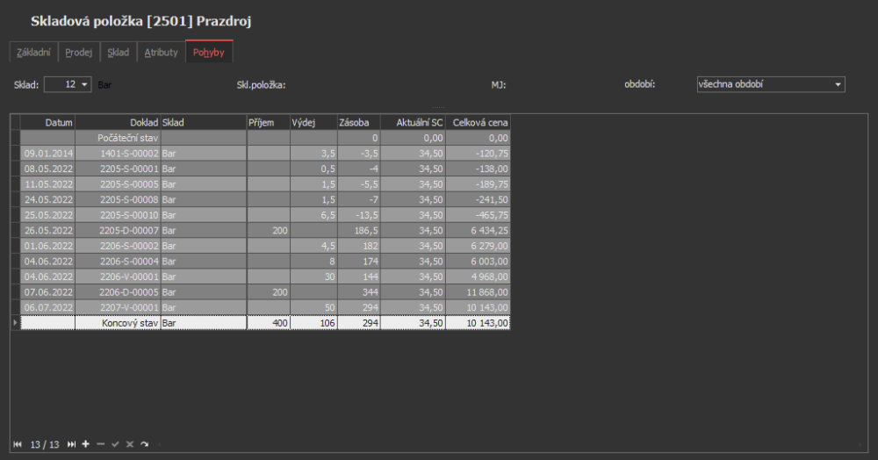
Task: Click Koncový stav Příjem value 400
Action: [268, 323]
